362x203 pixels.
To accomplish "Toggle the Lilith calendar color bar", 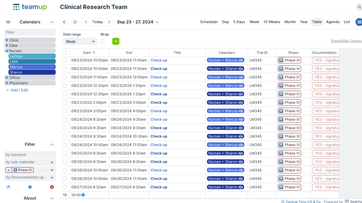I will (32, 62).
